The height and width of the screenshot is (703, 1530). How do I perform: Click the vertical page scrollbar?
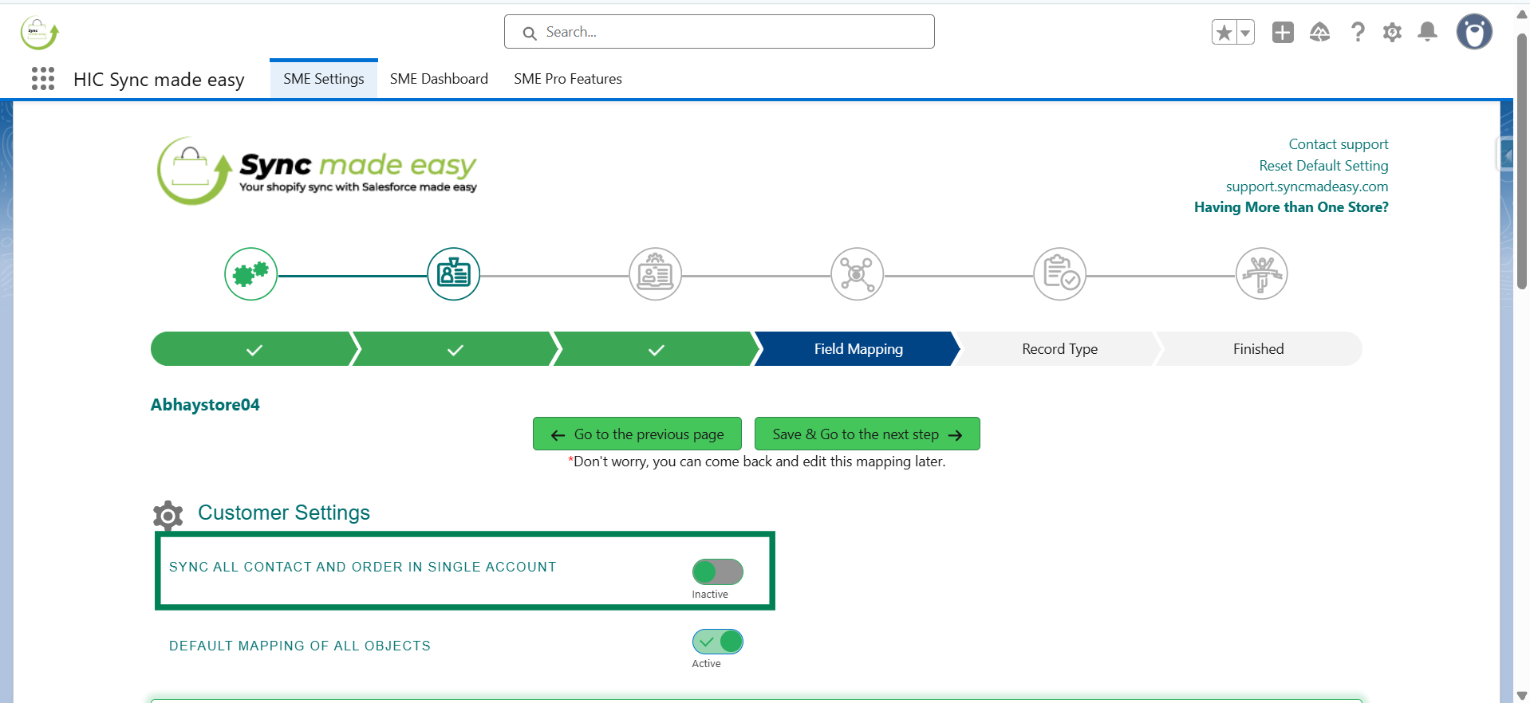tap(1522, 159)
